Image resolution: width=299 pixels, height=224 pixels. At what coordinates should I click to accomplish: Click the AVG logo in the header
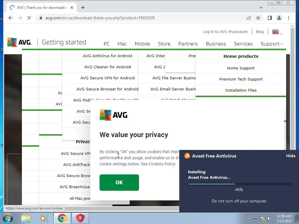pos(19,42)
